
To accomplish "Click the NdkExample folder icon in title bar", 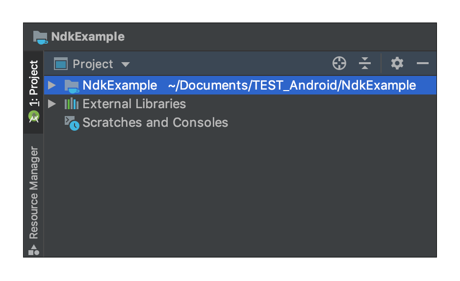I will pos(40,37).
